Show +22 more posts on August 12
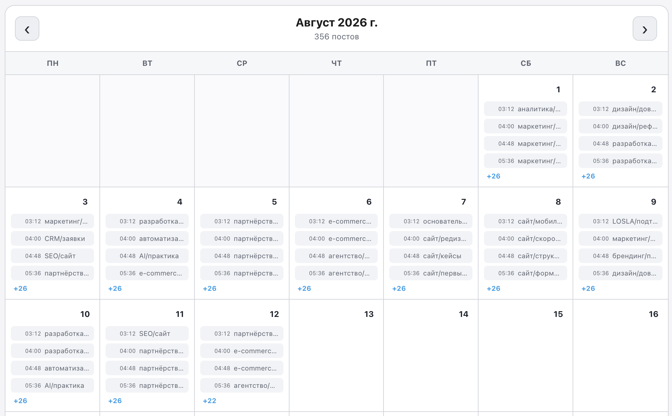The image size is (672, 416). [210, 401]
